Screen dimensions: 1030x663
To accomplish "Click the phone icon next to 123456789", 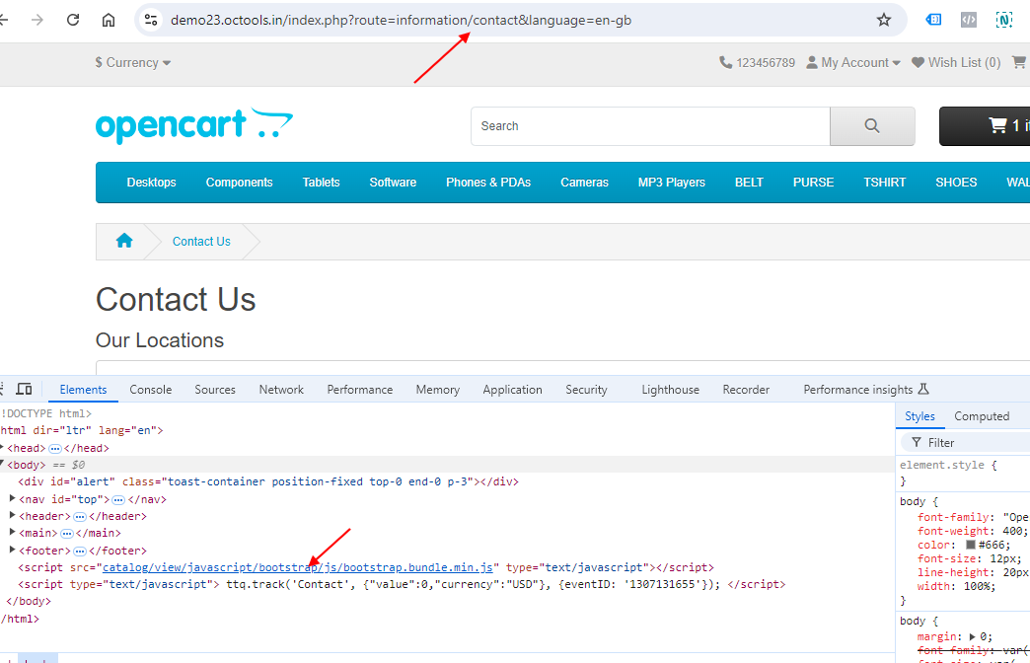I will click(x=725, y=62).
